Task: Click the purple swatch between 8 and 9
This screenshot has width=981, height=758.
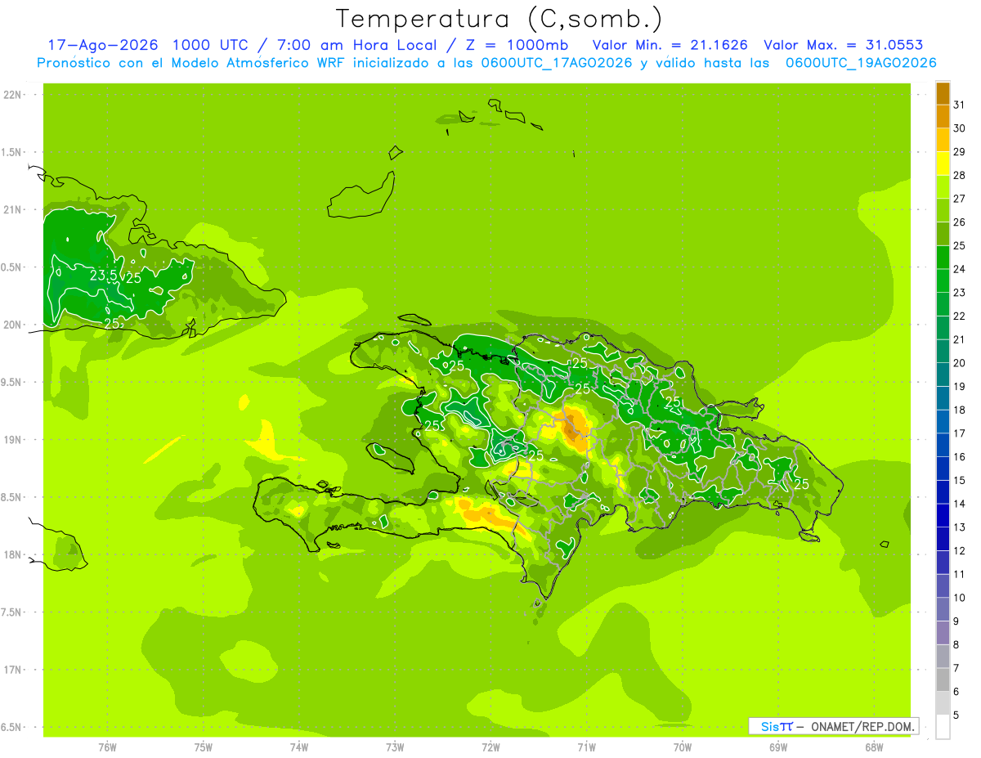Action: pos(943,633)
